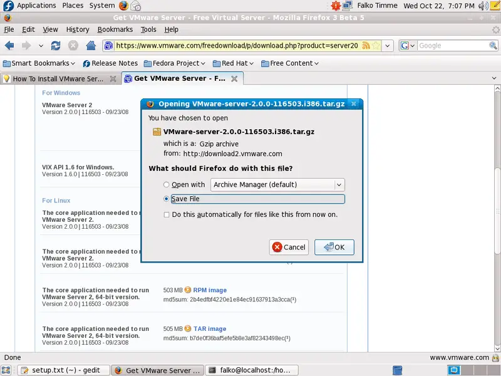The height and width of the screenshot is (376, 501).
Task: Click the network connection icon
Action: point(348,6)
